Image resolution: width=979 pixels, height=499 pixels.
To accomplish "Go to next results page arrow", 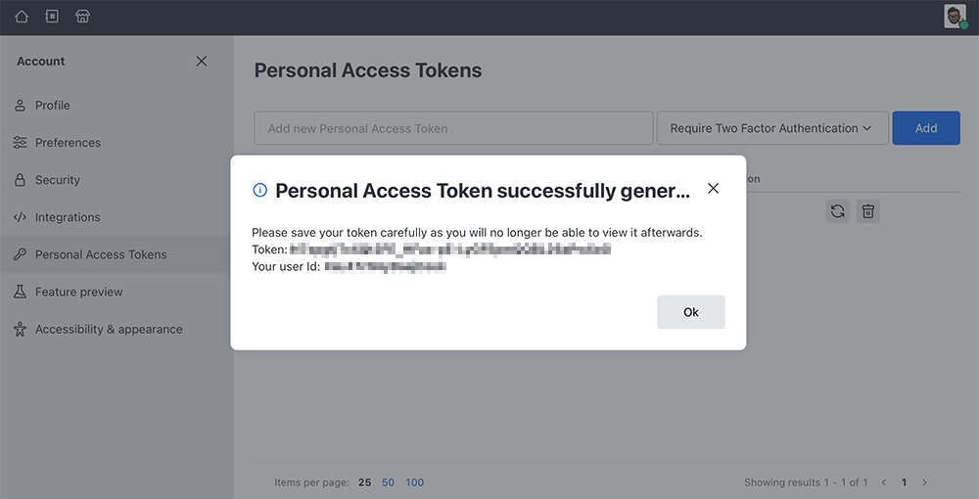I will [x=925, y=482].
